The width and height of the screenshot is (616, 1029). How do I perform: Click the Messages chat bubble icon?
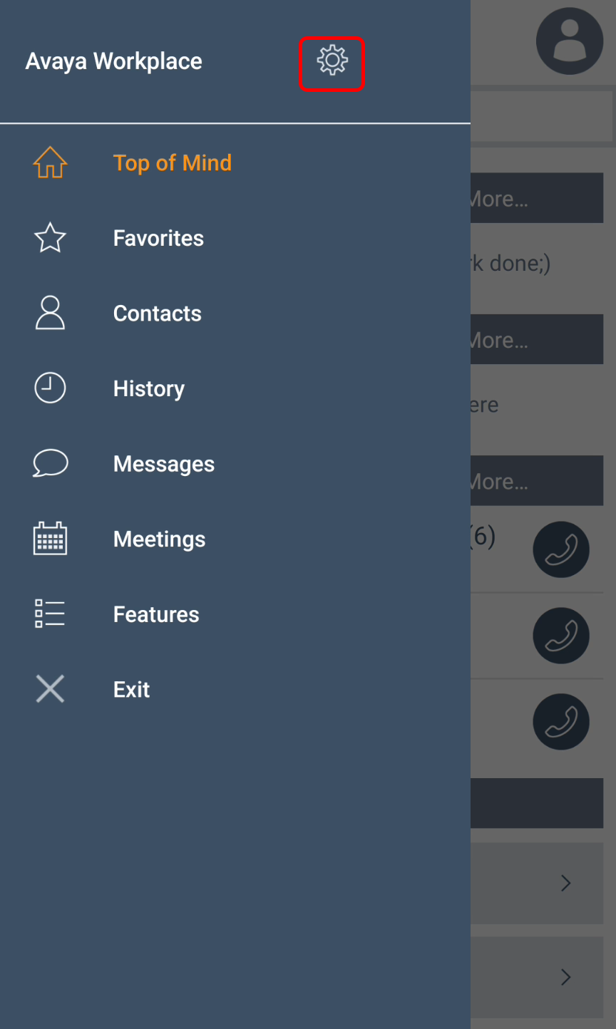50,463
